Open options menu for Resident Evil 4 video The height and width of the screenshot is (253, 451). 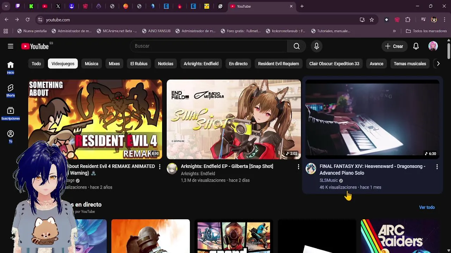[x=160, y=167]
